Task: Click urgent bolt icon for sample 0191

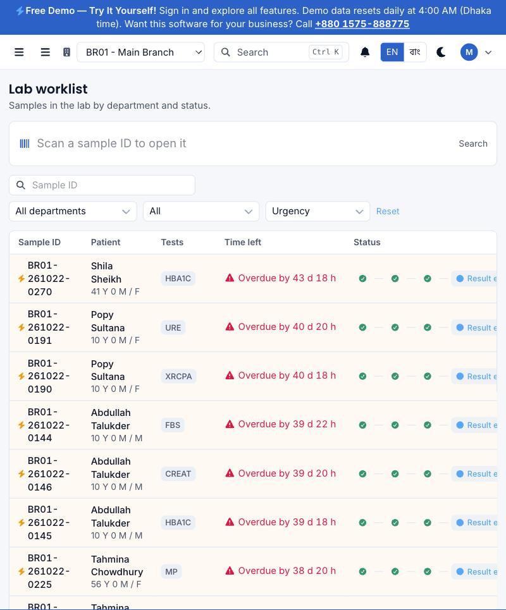Action: 22,327
